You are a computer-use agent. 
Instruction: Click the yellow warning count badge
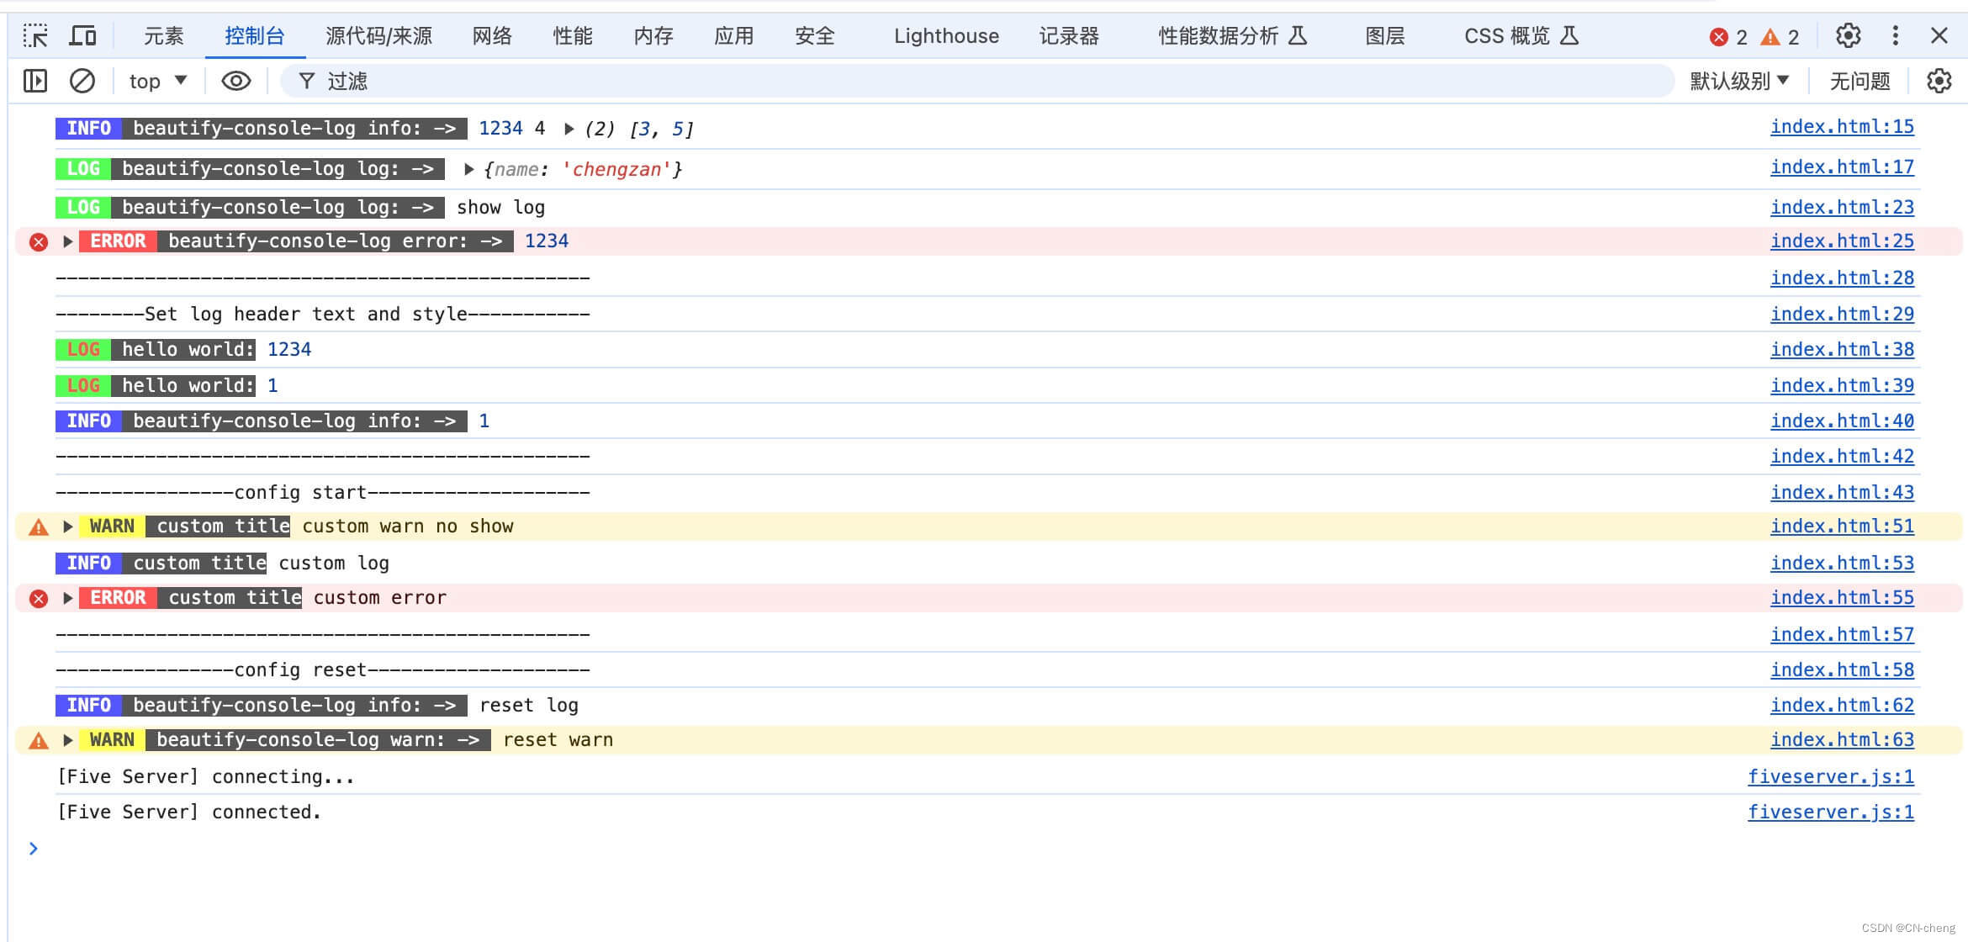[x=1780, y=37]
